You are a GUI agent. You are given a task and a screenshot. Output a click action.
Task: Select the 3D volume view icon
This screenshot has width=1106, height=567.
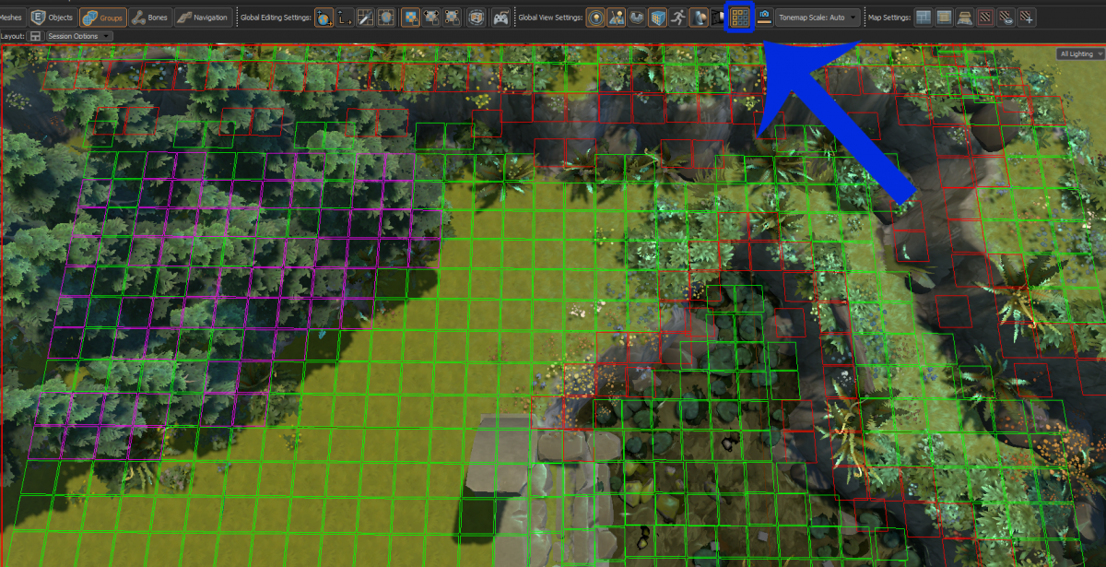coord(656,17)
